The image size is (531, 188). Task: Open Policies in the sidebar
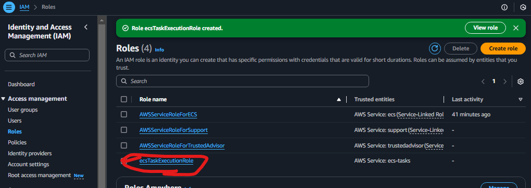17,142
